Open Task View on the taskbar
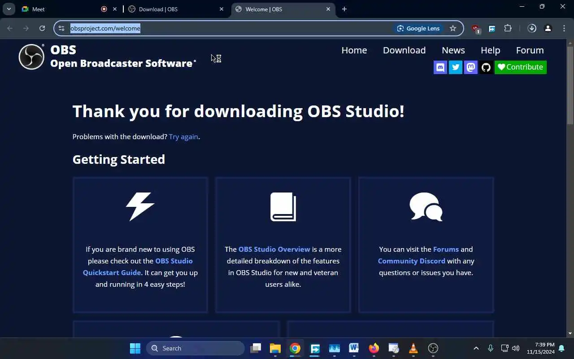This screenshot has height=359, width=574. point(256,348)
